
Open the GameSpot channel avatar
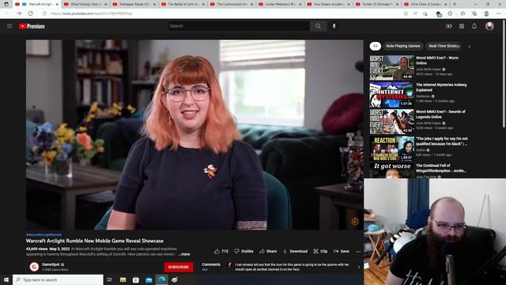(34, 267)
